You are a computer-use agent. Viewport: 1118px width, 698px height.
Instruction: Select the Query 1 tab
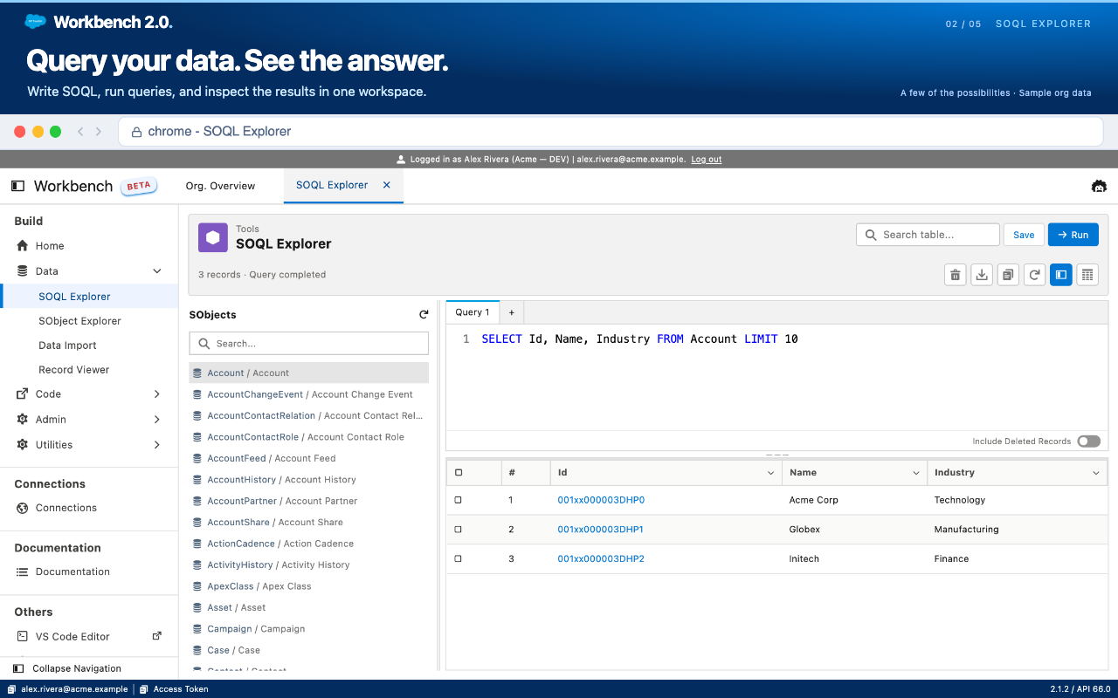tap(473, 312)
